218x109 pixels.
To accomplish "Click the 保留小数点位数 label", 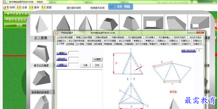I will coord(188,51).
